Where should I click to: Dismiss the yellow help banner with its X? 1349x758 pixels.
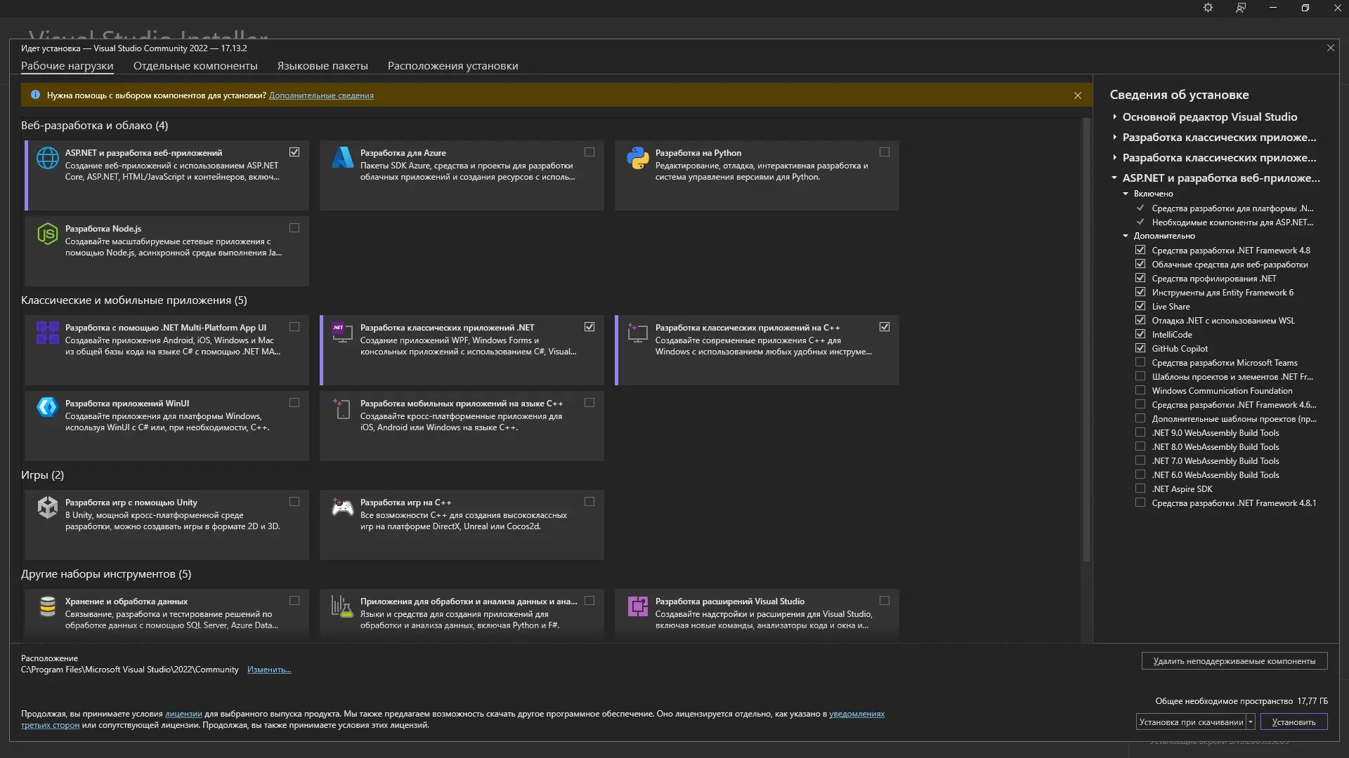point(1078,95)
